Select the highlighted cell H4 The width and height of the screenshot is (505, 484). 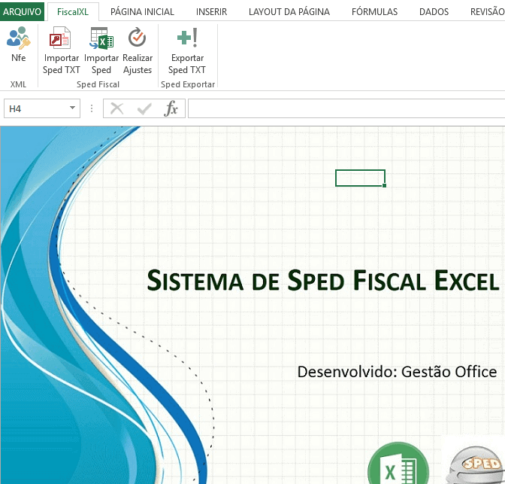coord(360,178)
